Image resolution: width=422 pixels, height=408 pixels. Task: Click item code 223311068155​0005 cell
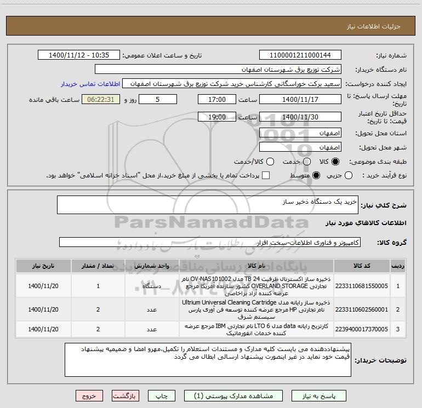pyautogui.click(x=362, y=286)
